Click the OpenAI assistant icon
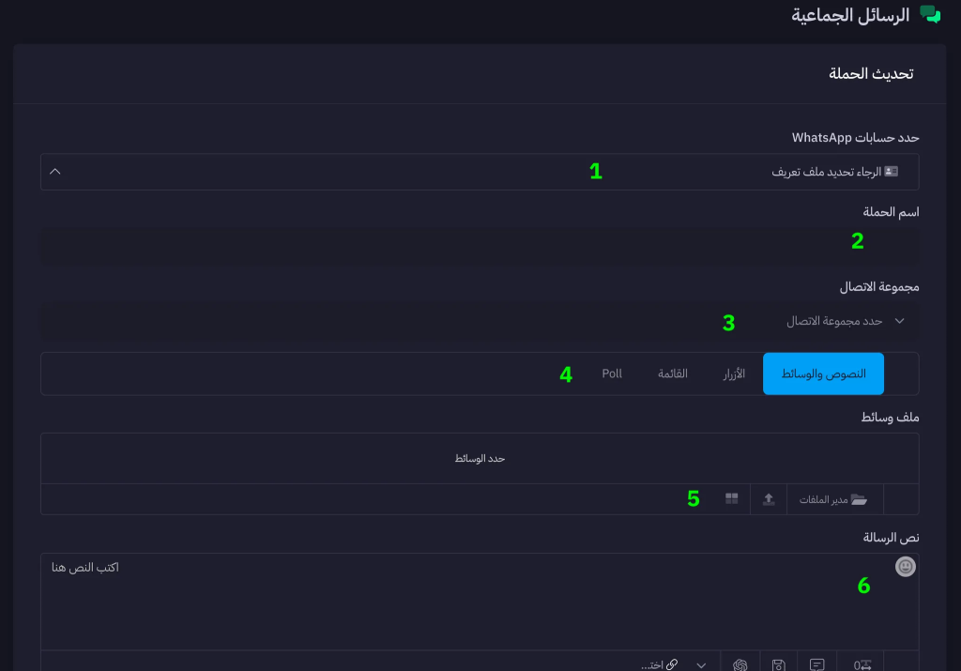 point(740,664)
